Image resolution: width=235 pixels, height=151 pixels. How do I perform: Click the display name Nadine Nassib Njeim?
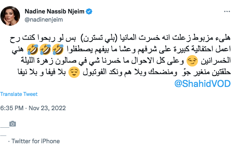[x=55, y=11]
